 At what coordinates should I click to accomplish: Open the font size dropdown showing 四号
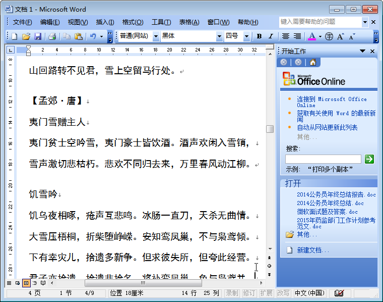point(247,36)
